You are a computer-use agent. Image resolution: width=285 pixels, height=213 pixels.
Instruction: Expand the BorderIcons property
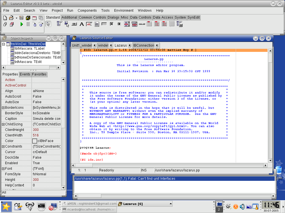point(3,108)
